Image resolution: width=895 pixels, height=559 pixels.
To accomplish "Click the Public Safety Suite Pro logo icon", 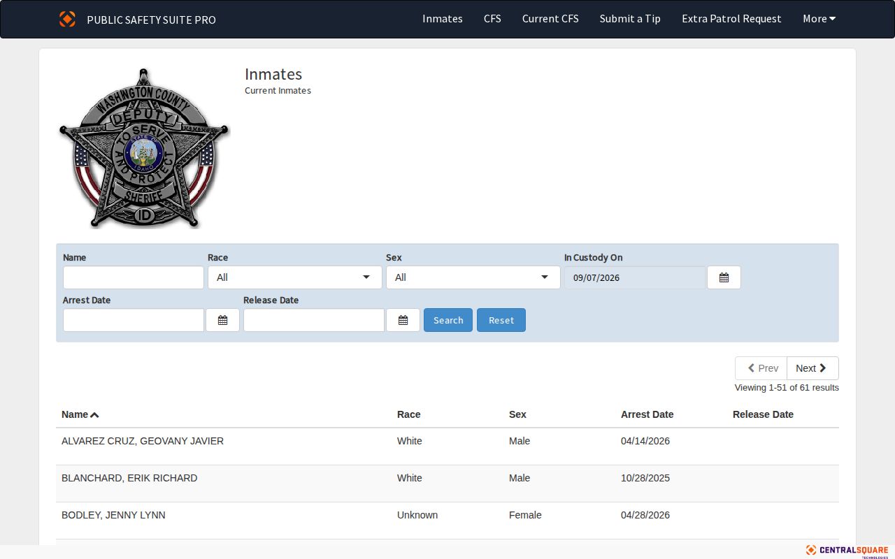I will coord(67,19).
